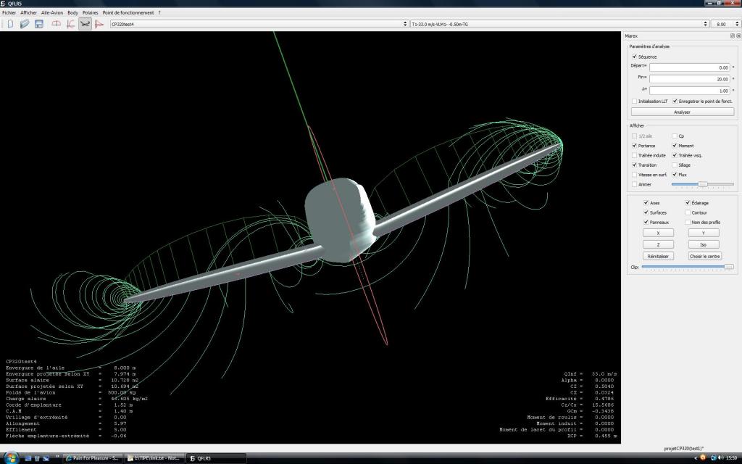
Task: Enable the Sillage checkbox
Action: point(675,165)
